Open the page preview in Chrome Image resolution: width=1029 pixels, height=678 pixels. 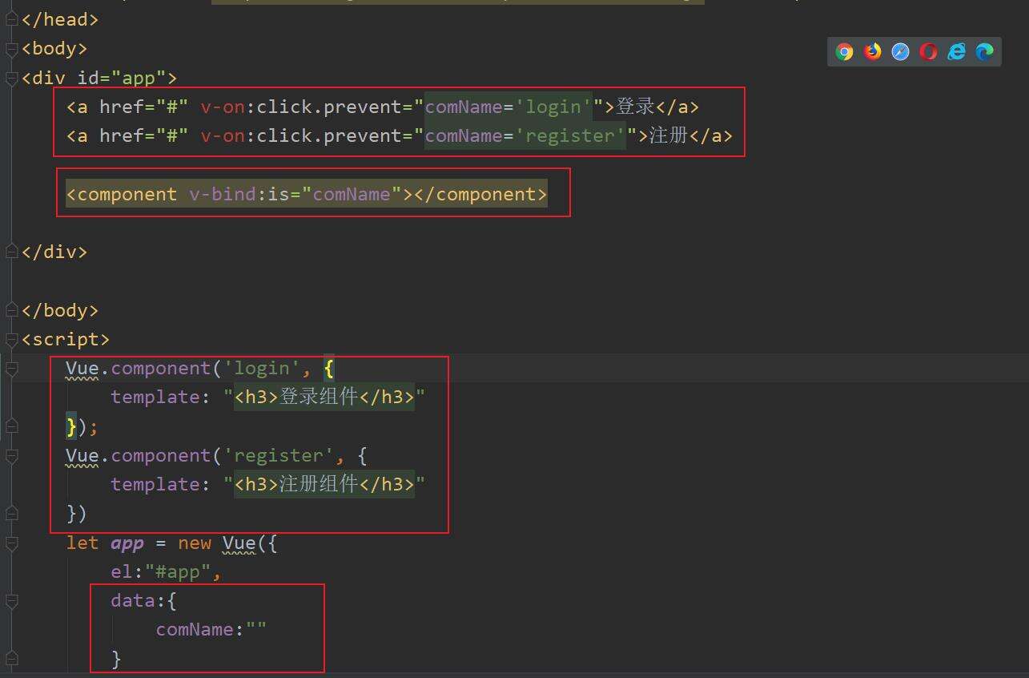point(844,52)
